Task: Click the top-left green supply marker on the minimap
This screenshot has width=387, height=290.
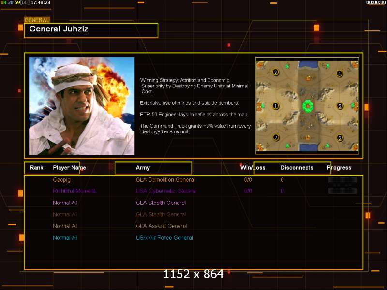Action: tap(287, 66)
